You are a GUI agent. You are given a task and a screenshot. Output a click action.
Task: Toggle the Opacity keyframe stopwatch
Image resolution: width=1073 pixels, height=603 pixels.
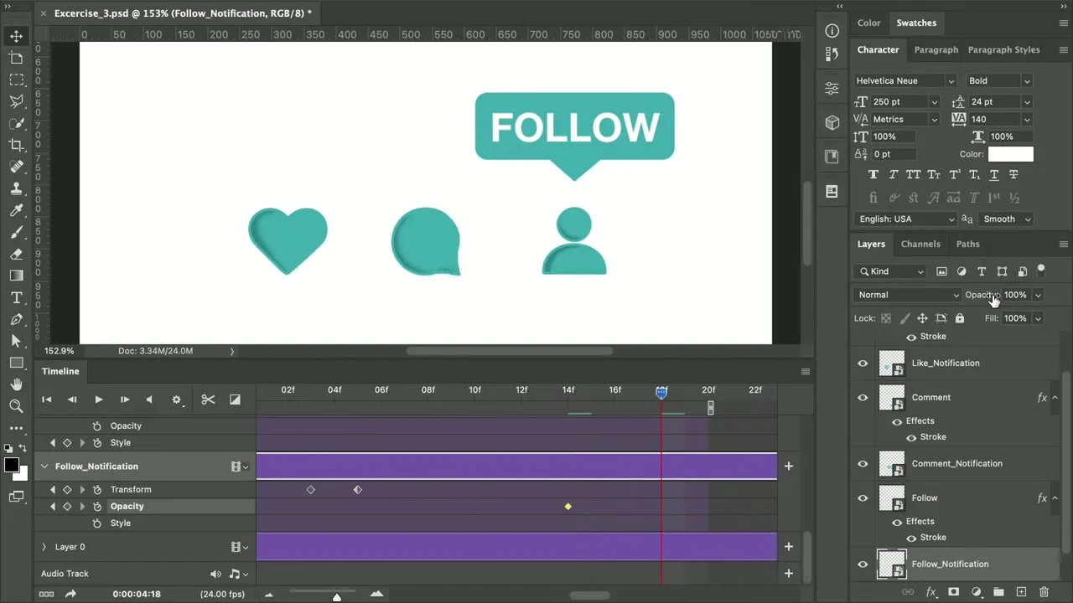[x=97, y=507]
